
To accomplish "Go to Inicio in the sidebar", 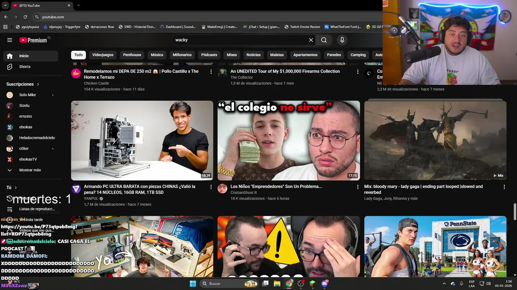I will (x=31, y=56).
